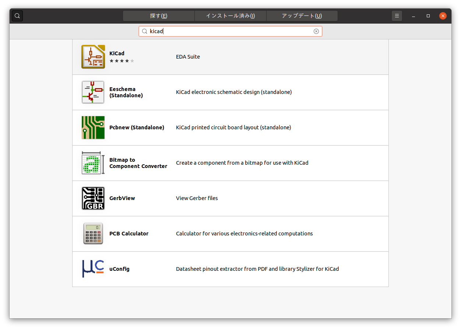Open the uConfig app icon
The height and width of the screenshot is (329, 461).
click(93, 269)
